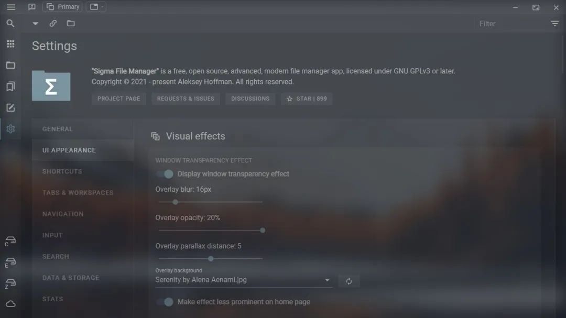This screenshot has width=566, height=318.
Task: Open drive Z in the sidebar
Action: (x=10, y=284)
